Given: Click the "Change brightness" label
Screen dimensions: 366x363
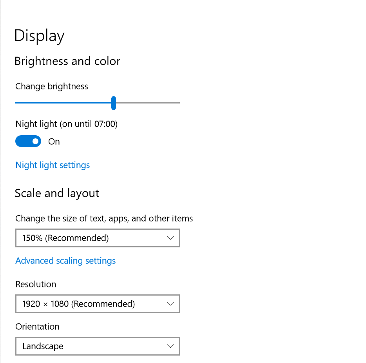Looking at the screenshot, I should tap(52, 86).
